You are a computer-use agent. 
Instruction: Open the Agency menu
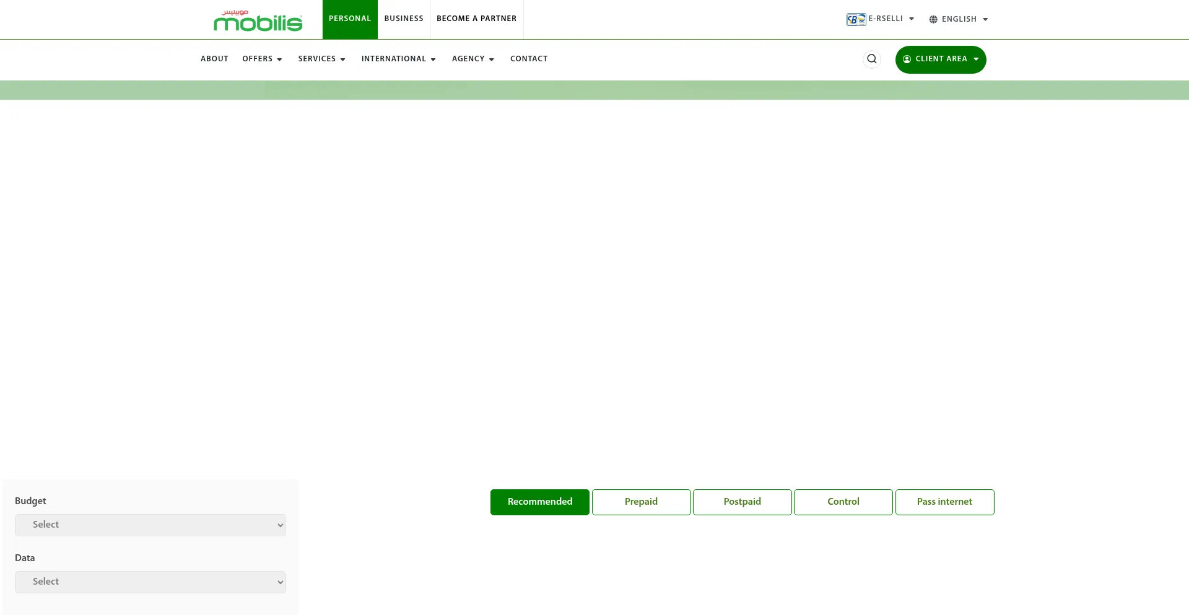point(473,59)
